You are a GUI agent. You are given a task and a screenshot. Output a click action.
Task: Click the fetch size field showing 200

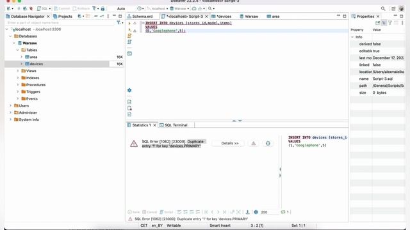[268, 212]
